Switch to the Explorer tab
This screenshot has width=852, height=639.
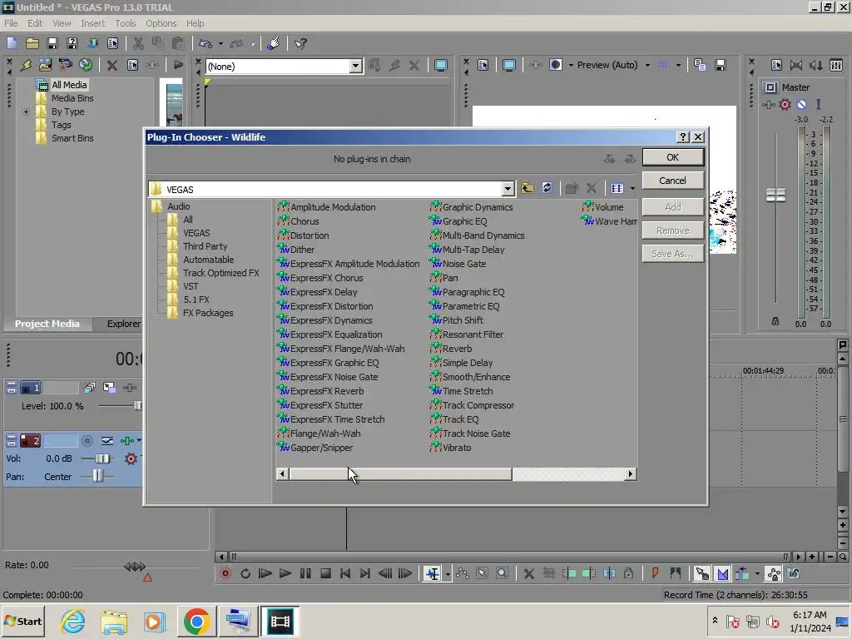123,324
